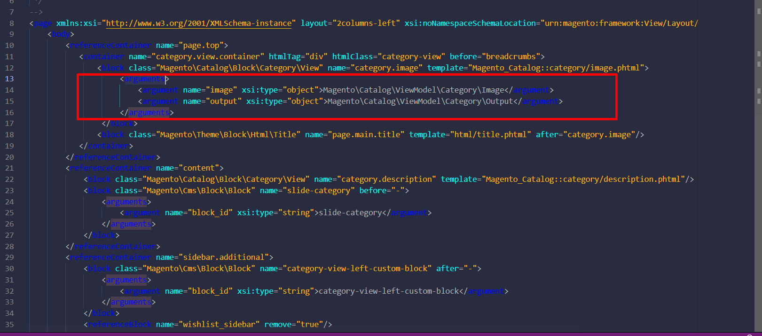The image size is (762, 336).
Task: Open the w3.org XMLSchema-instance URL link
Action: (x=199, y=23)
